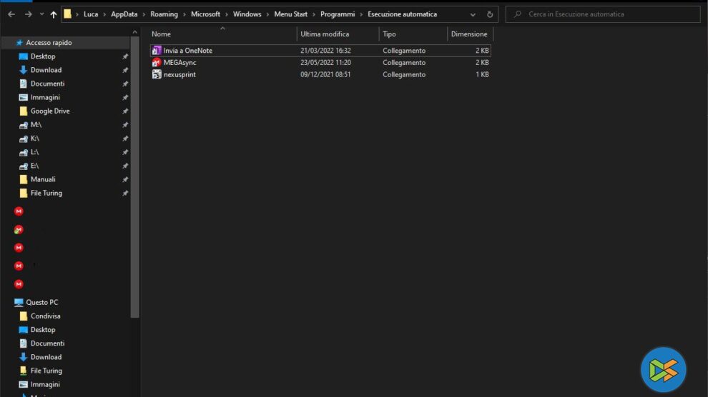The image size is (708, 397).
Task: Click the MEGA icon with green badge
Action: 19,230
